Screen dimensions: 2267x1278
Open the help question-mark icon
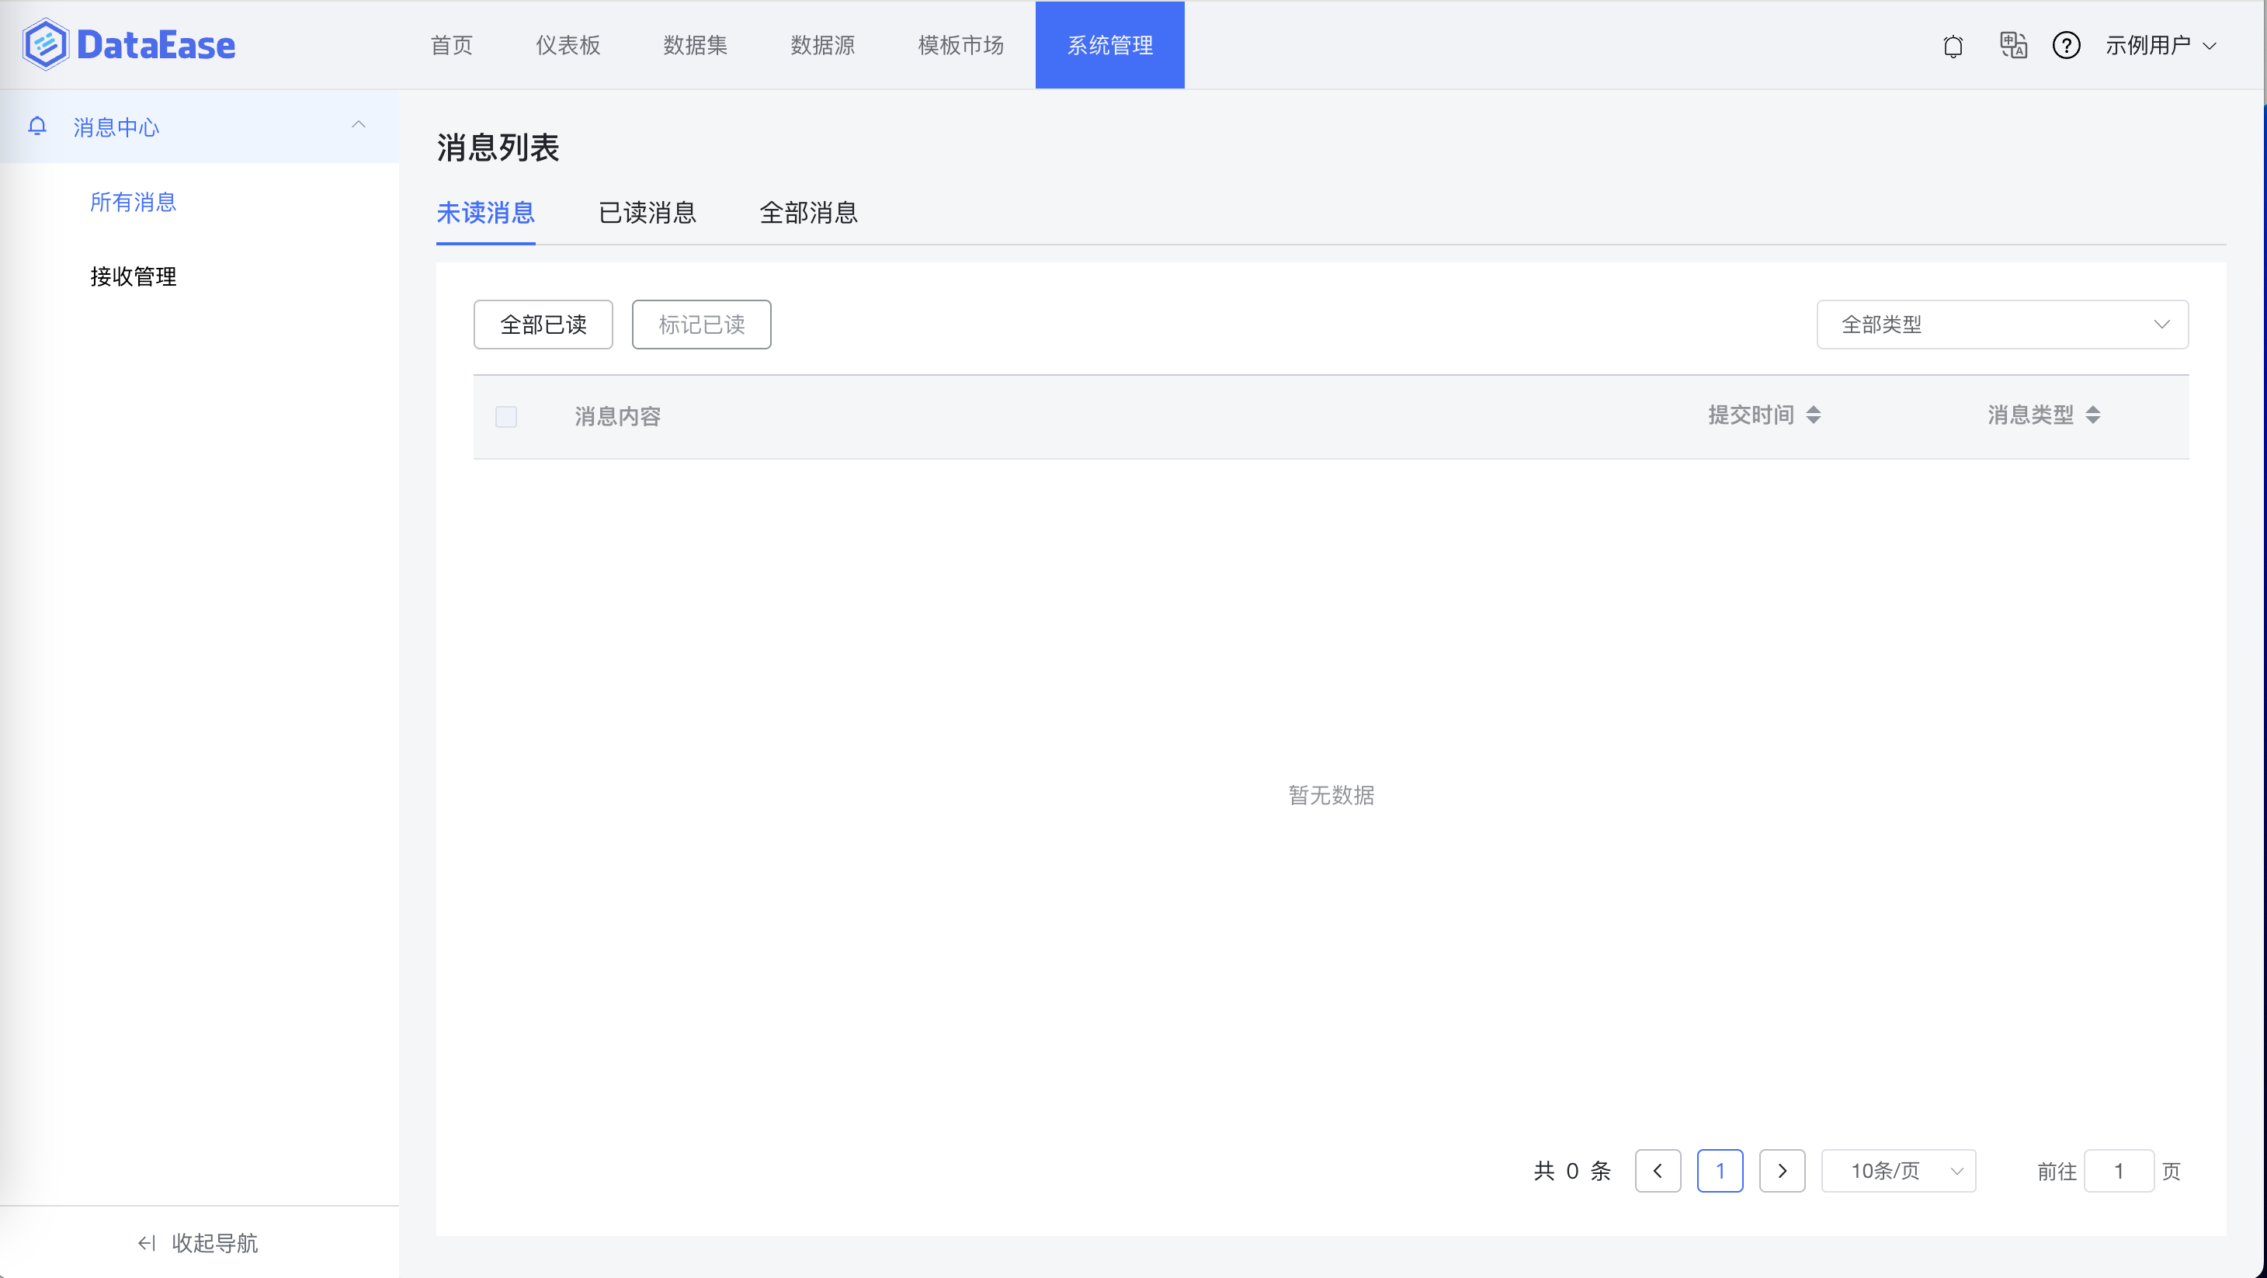(x=2067, y=45)
